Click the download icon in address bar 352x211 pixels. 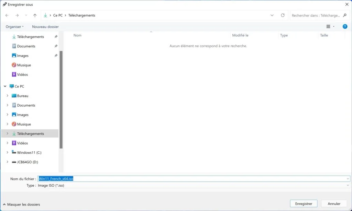pyautogui.click(x=45, y=15)
